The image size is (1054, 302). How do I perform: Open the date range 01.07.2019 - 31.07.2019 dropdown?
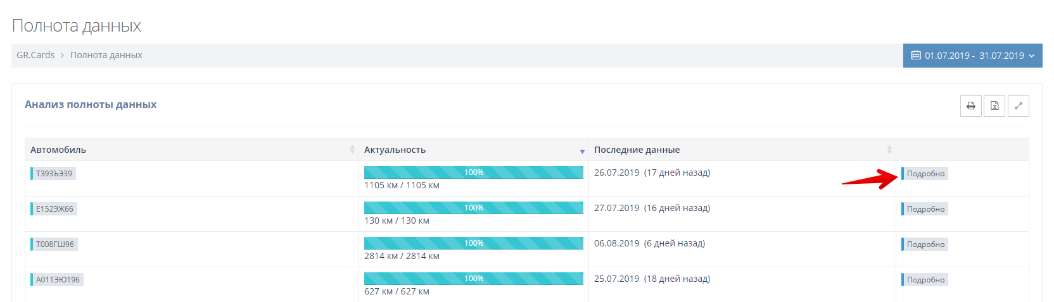pos(973,56)
